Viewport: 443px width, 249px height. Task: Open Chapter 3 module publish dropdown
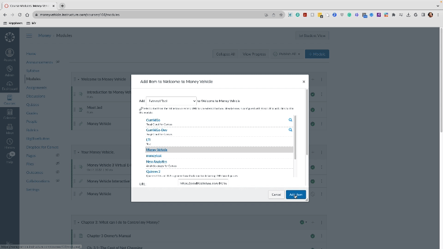(303, 223)
